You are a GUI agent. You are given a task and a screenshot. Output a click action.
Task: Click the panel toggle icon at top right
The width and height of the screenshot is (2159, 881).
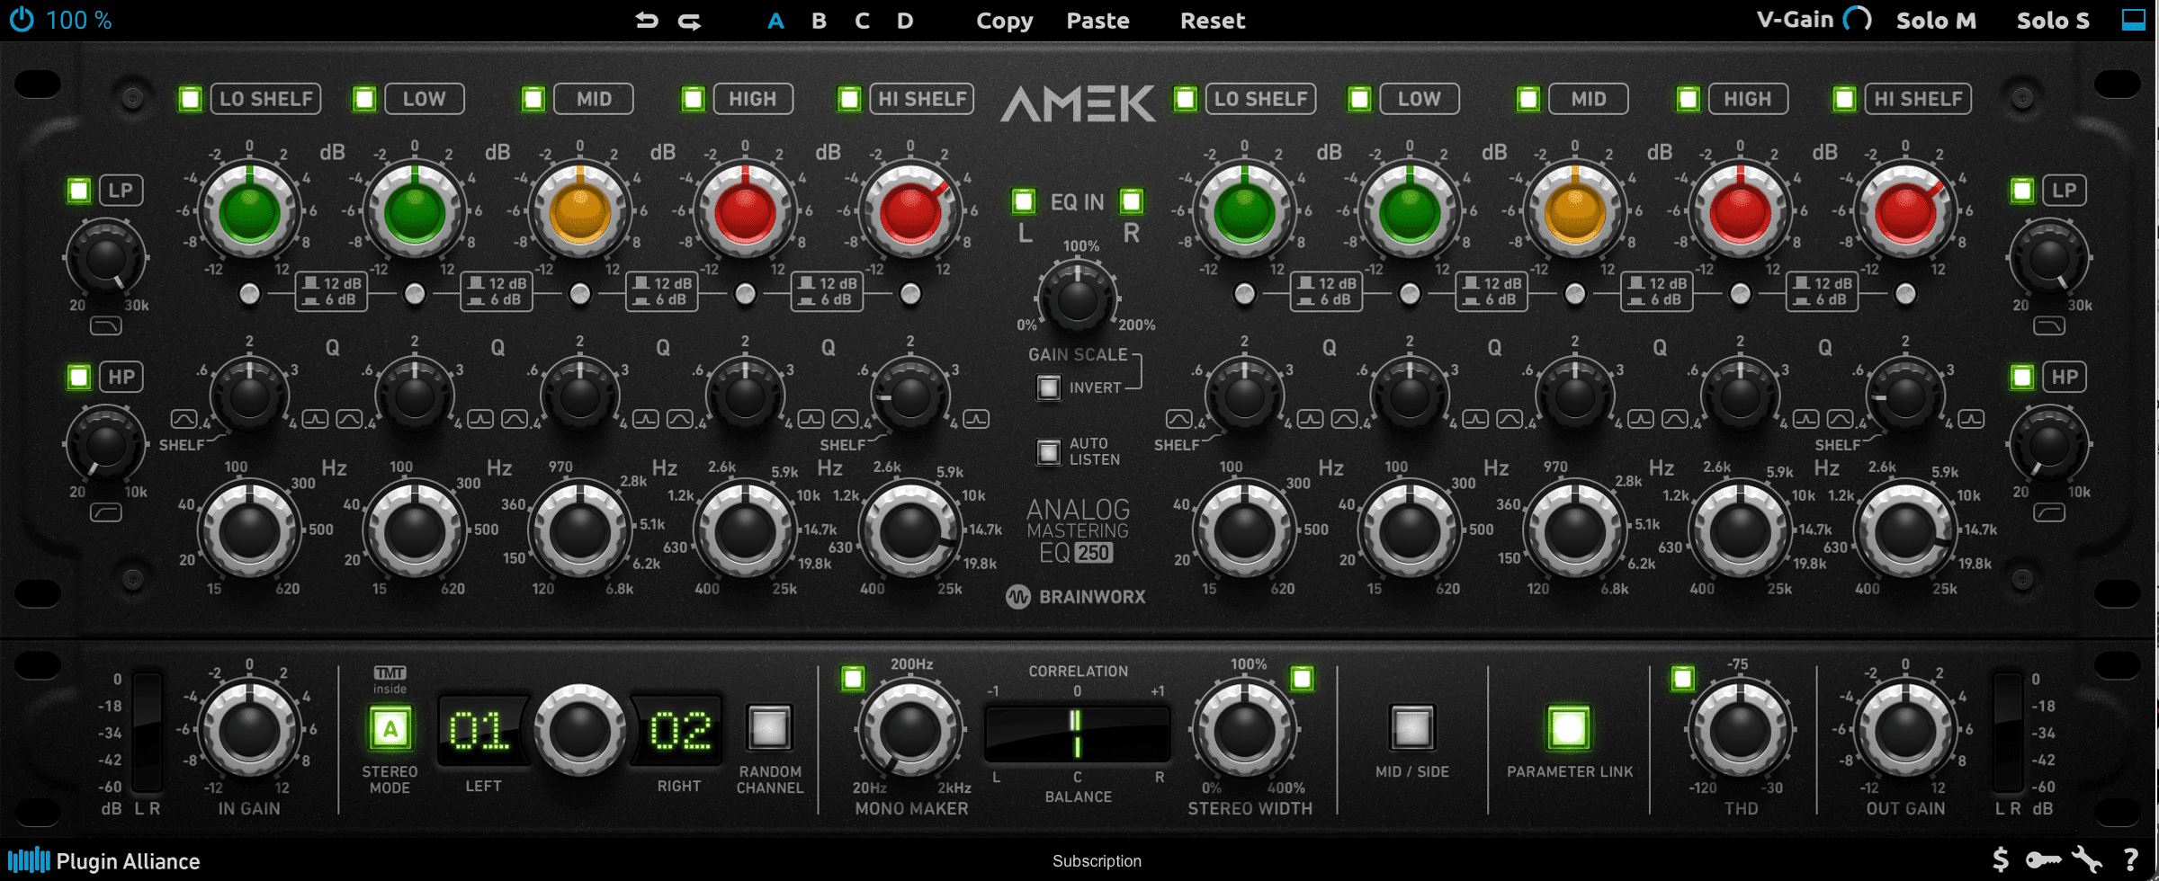click(2134, 20)
